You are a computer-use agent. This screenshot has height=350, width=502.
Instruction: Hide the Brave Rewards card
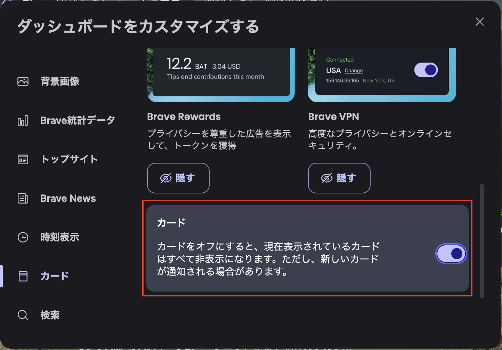tap(178, 178)
